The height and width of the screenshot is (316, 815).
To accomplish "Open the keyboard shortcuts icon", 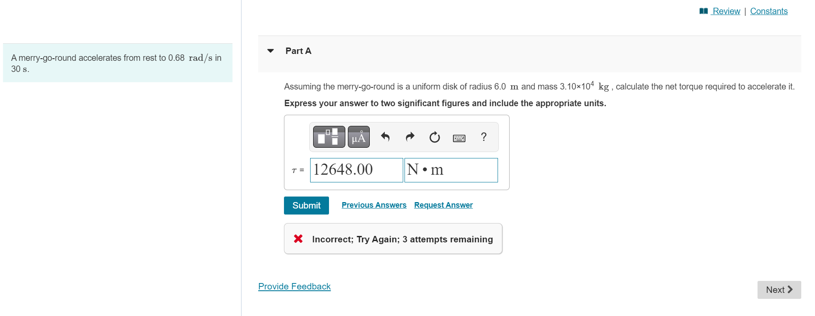I will [459, 138].
